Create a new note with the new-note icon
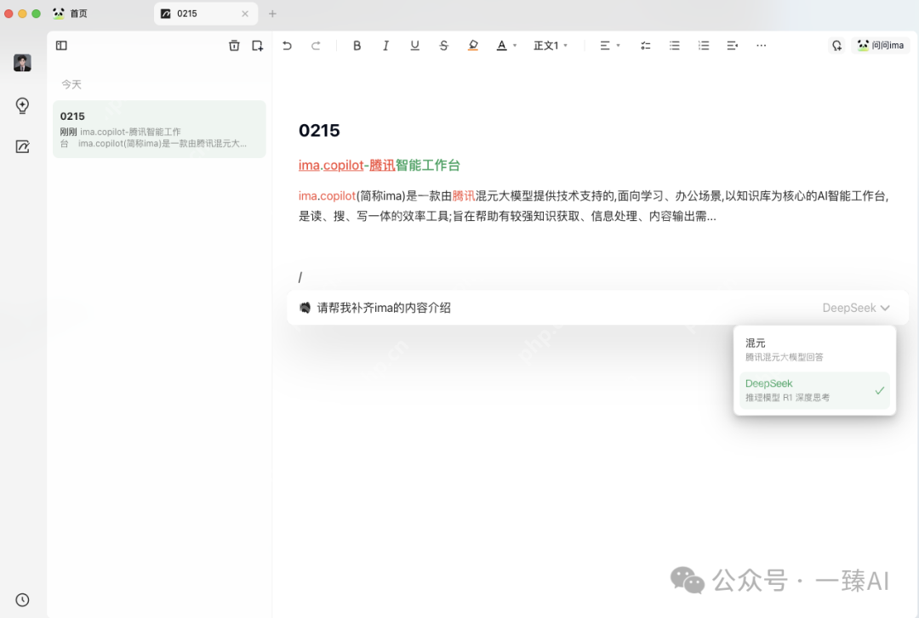Screen dimensions: 919x618 tap(257, 45)
